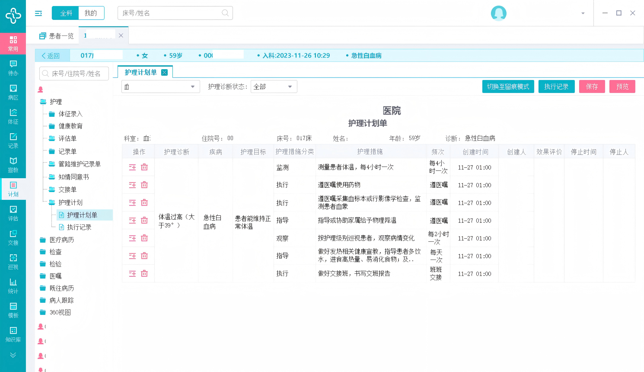Open user account dropdown arrow

point(583,13)
